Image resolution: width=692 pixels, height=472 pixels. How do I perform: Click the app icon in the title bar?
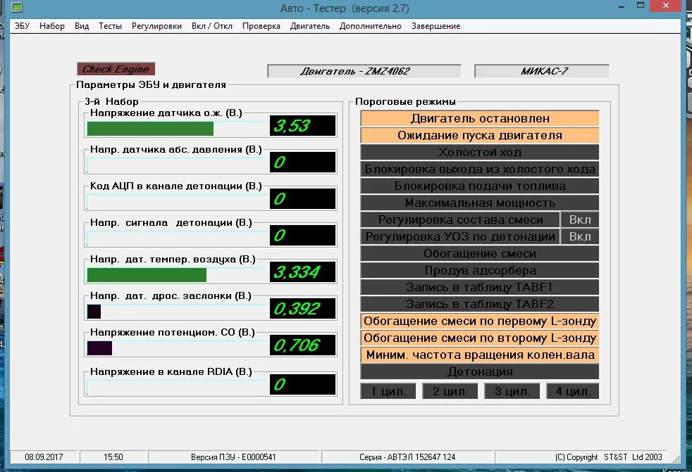17,8
